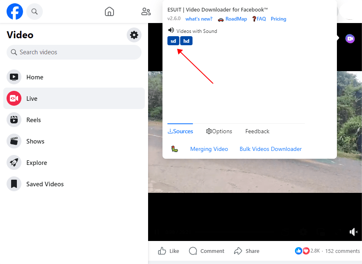Go to the Home house icon in top bar
This screenshot has width=362, height=264.
[109, 11]
